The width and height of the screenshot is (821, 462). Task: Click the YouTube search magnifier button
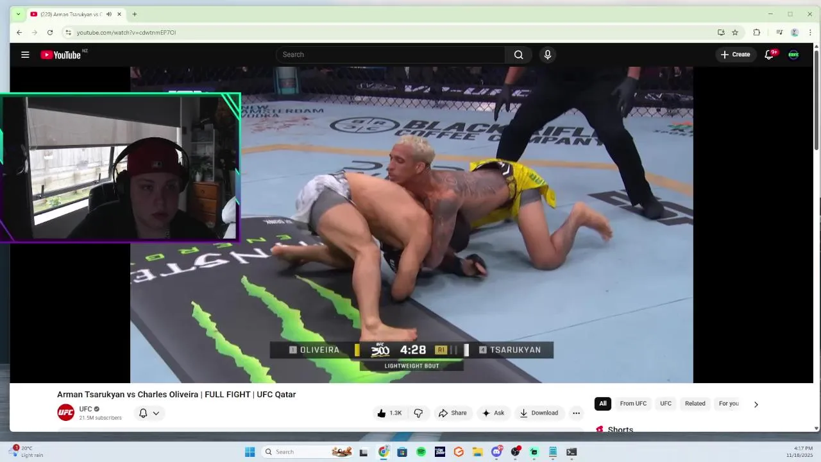(x=518, y=55)
